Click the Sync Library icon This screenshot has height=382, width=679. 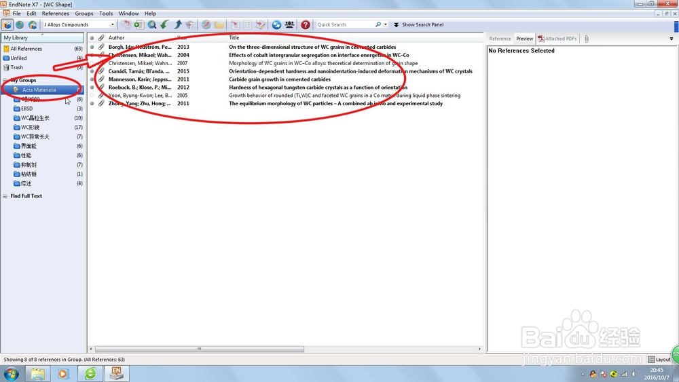point(276,24)
